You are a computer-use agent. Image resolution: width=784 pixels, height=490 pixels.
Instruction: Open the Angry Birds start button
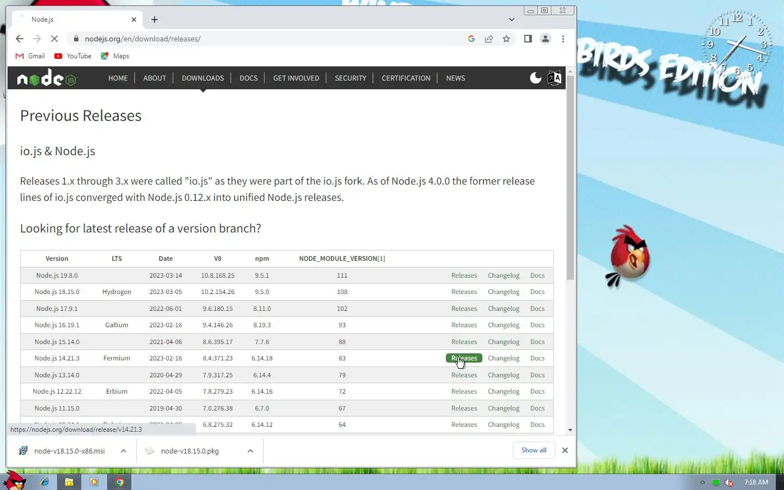point(15,481)
